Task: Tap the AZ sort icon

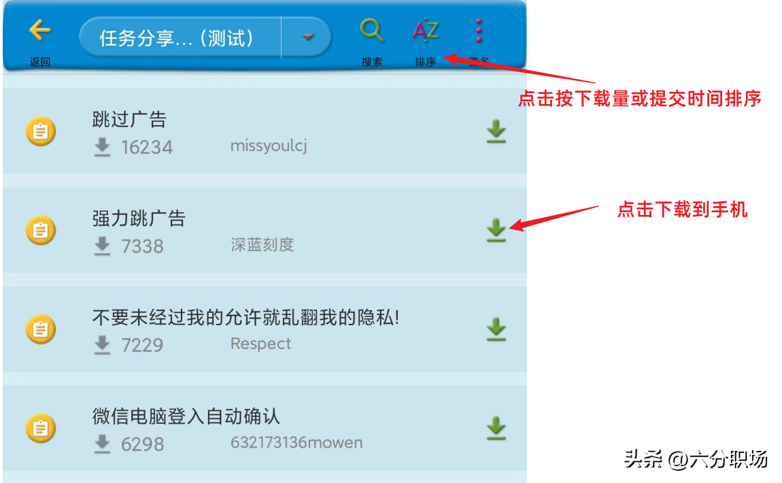Action: [x=426, y=31]
